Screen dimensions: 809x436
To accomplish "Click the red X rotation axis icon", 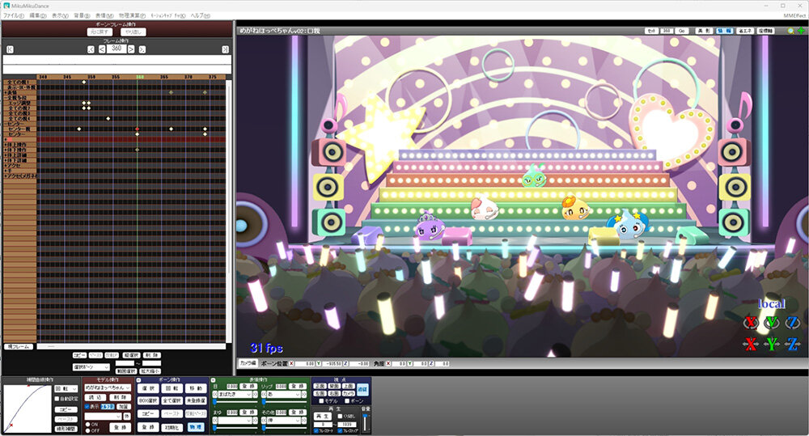I will (750, 324).
